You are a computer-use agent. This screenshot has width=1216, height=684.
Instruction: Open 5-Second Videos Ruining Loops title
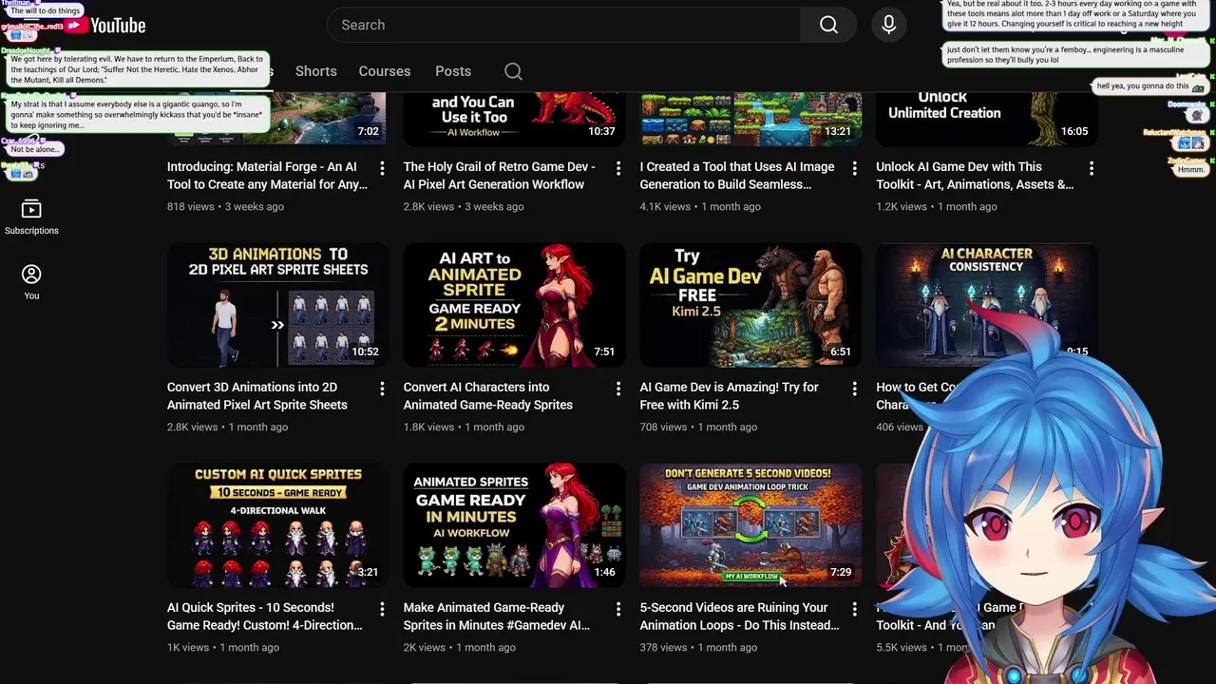(740, 617)
